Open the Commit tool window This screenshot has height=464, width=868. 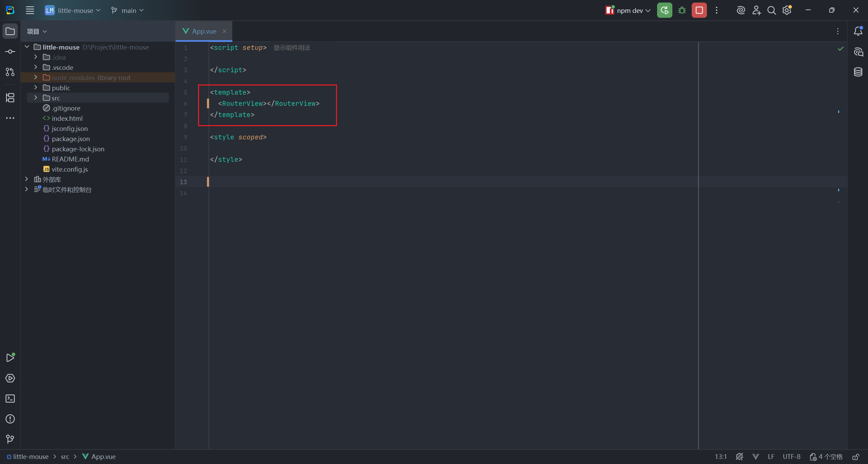10,52
